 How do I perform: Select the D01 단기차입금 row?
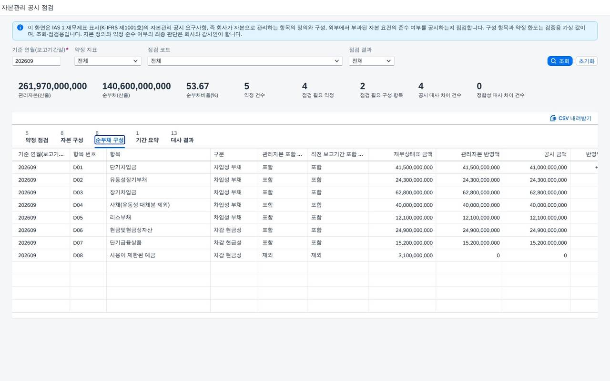tap(305, 167)
